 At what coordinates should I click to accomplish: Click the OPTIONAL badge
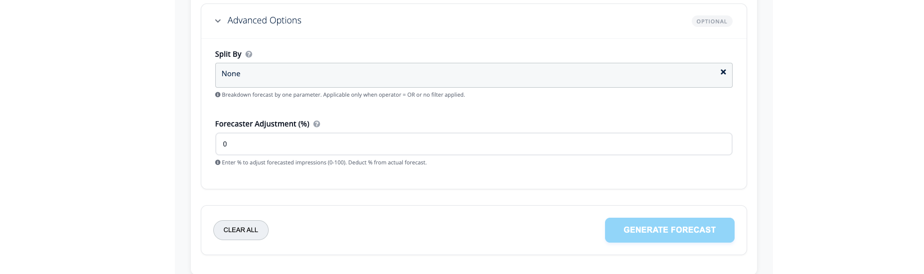712,21
